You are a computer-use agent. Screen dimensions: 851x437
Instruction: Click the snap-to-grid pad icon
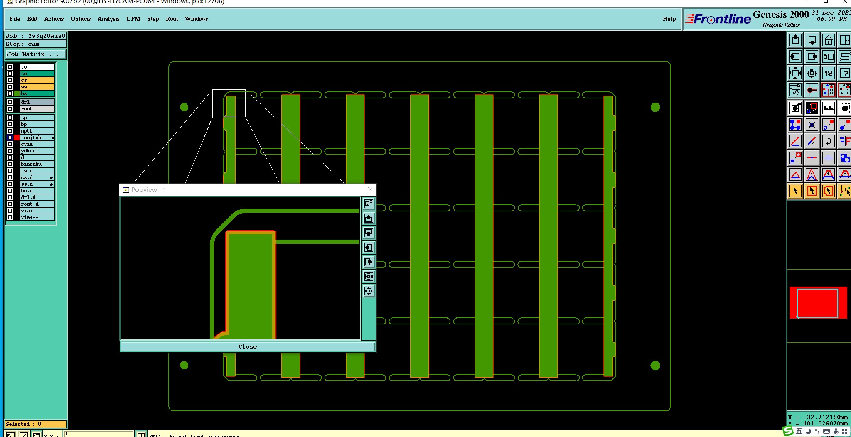click(812, 90)
